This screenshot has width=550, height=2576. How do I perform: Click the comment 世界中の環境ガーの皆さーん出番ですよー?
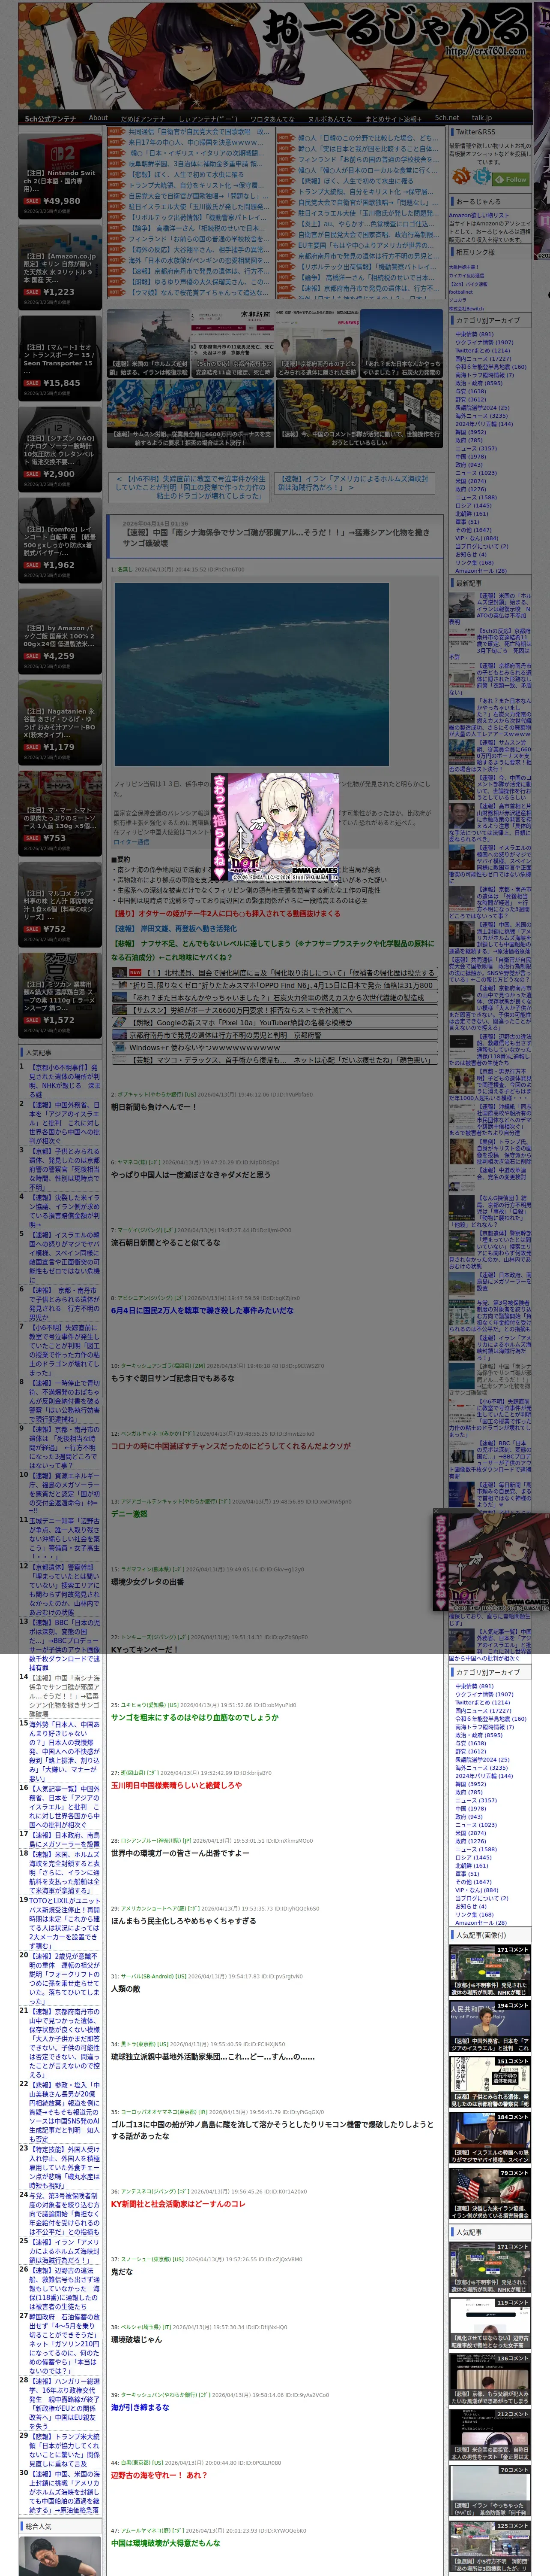179,1853
